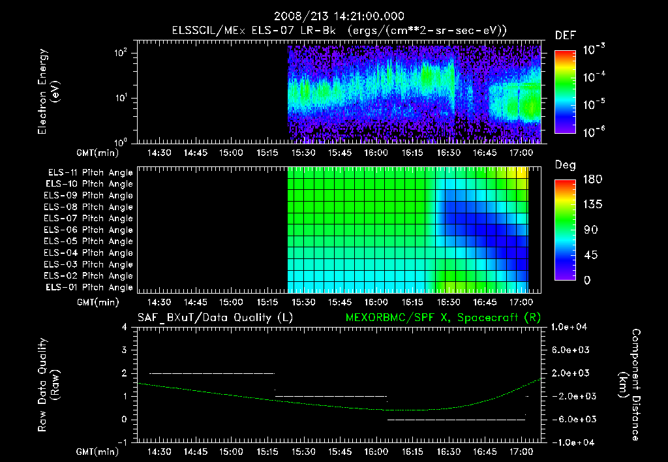Click the 6.0e+03 tick on the distance axis
This screenshot has width=668, height=462.
(571, 350)
